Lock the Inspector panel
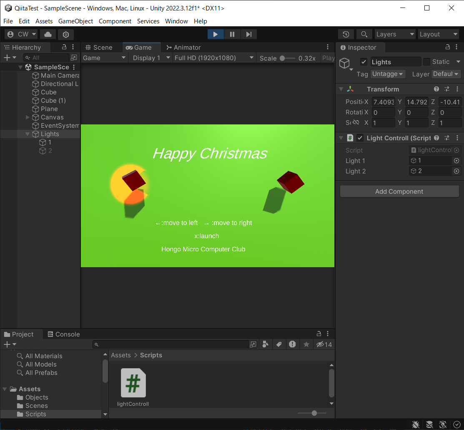 [x=447, y=47]
